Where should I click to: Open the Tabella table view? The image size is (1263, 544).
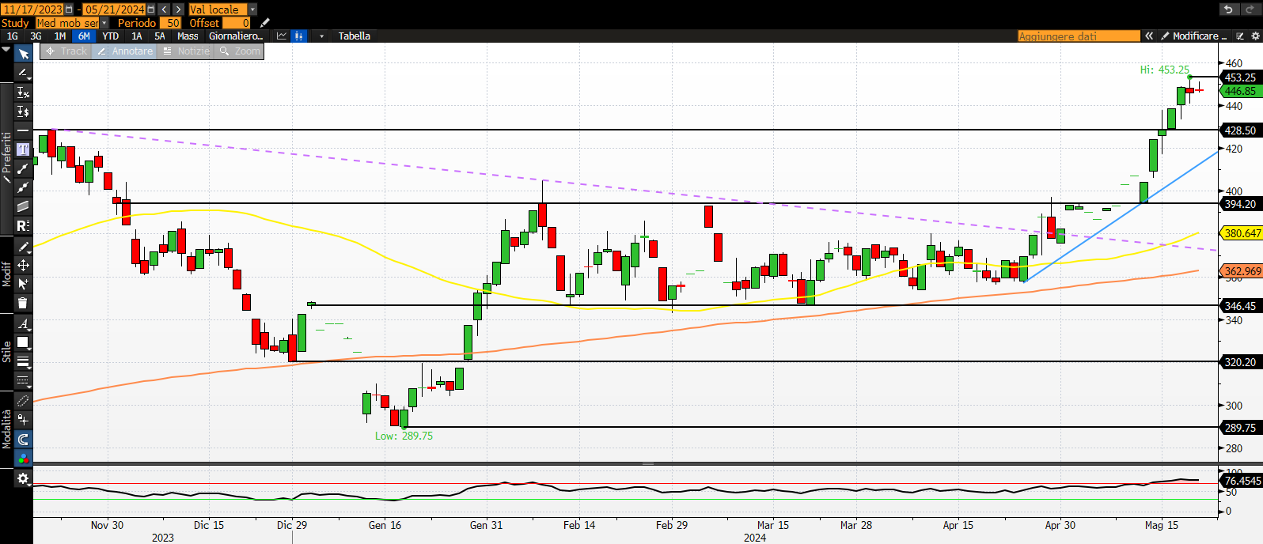click(x=355, y=36)
